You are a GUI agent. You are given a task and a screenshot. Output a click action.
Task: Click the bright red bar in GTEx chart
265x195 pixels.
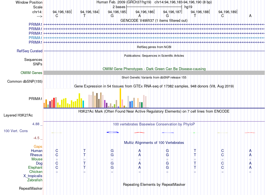pyautogui.click(x=54, y=103)
